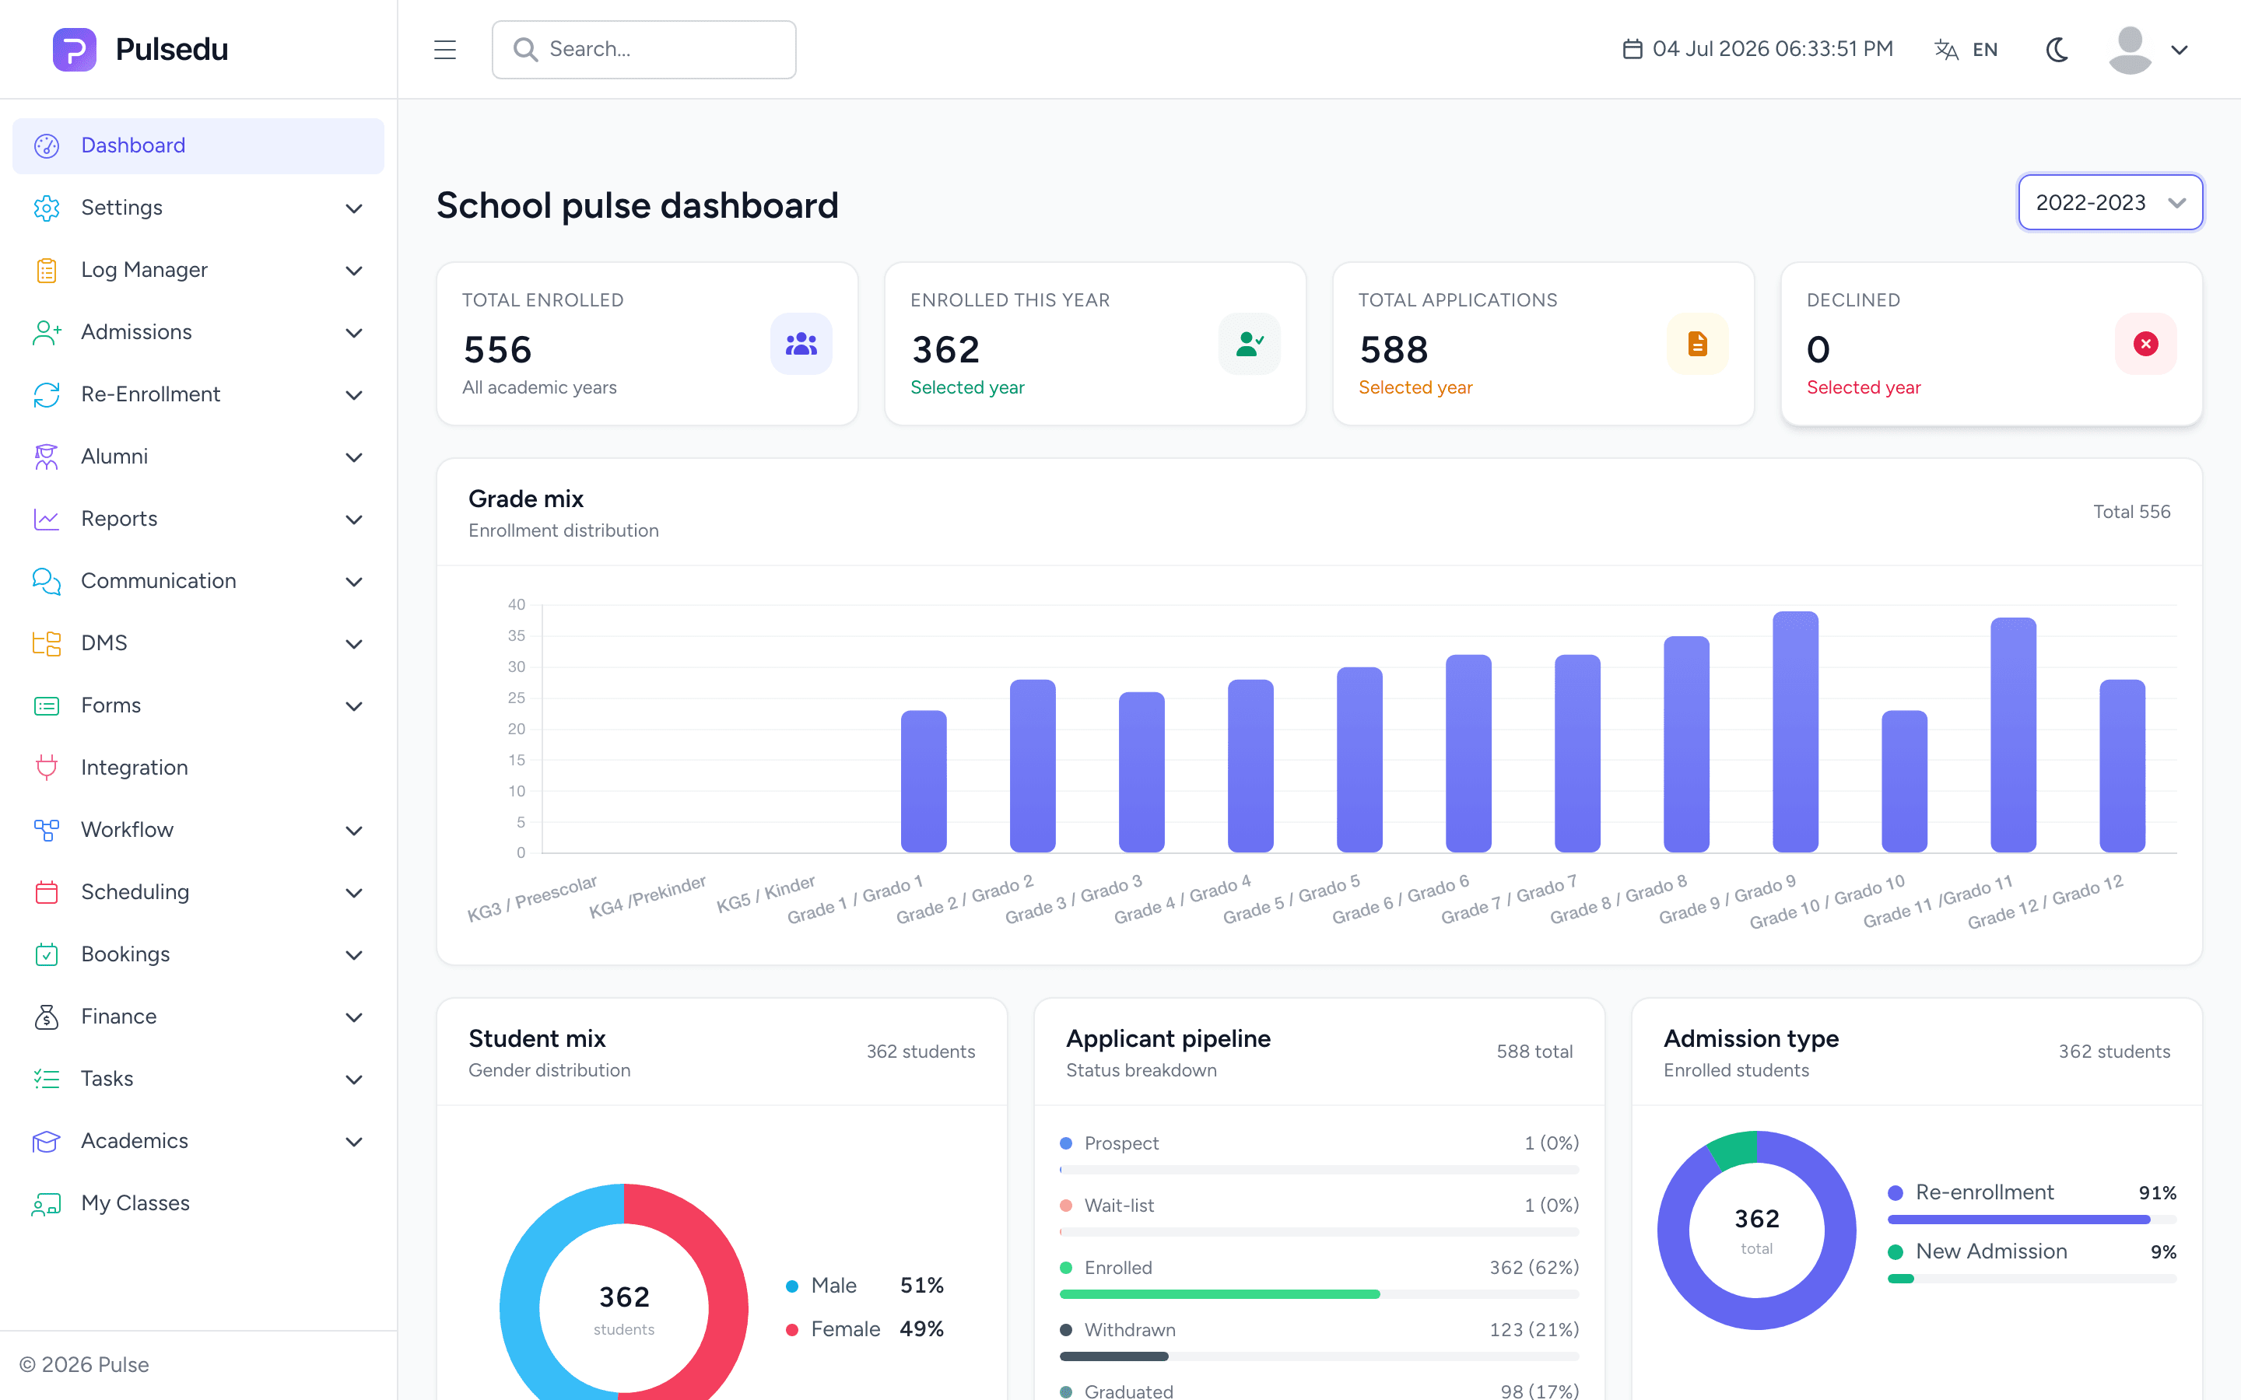This screenshot has height=1400, width=2241.
Task: Click the Withdrawn dark progress bar
Action: (1114, 1356)
